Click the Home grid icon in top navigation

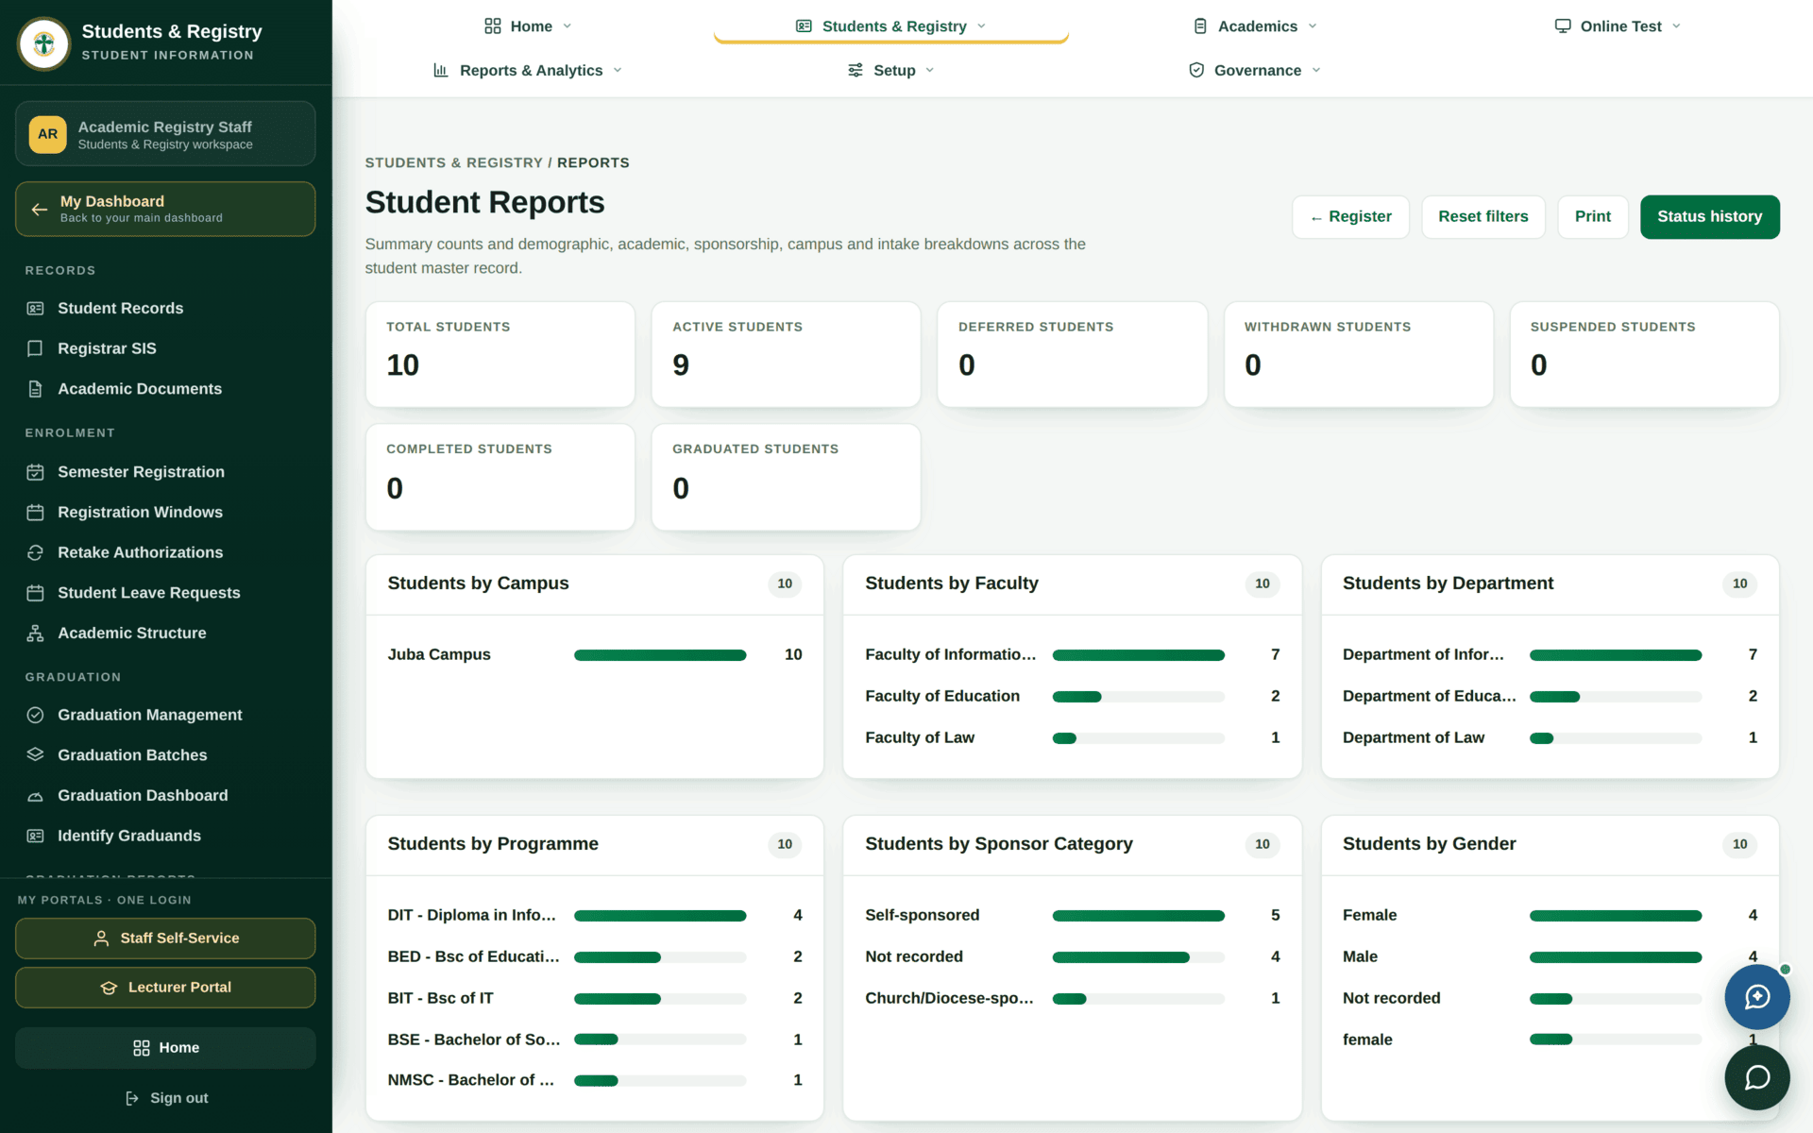tap(493, 26)
